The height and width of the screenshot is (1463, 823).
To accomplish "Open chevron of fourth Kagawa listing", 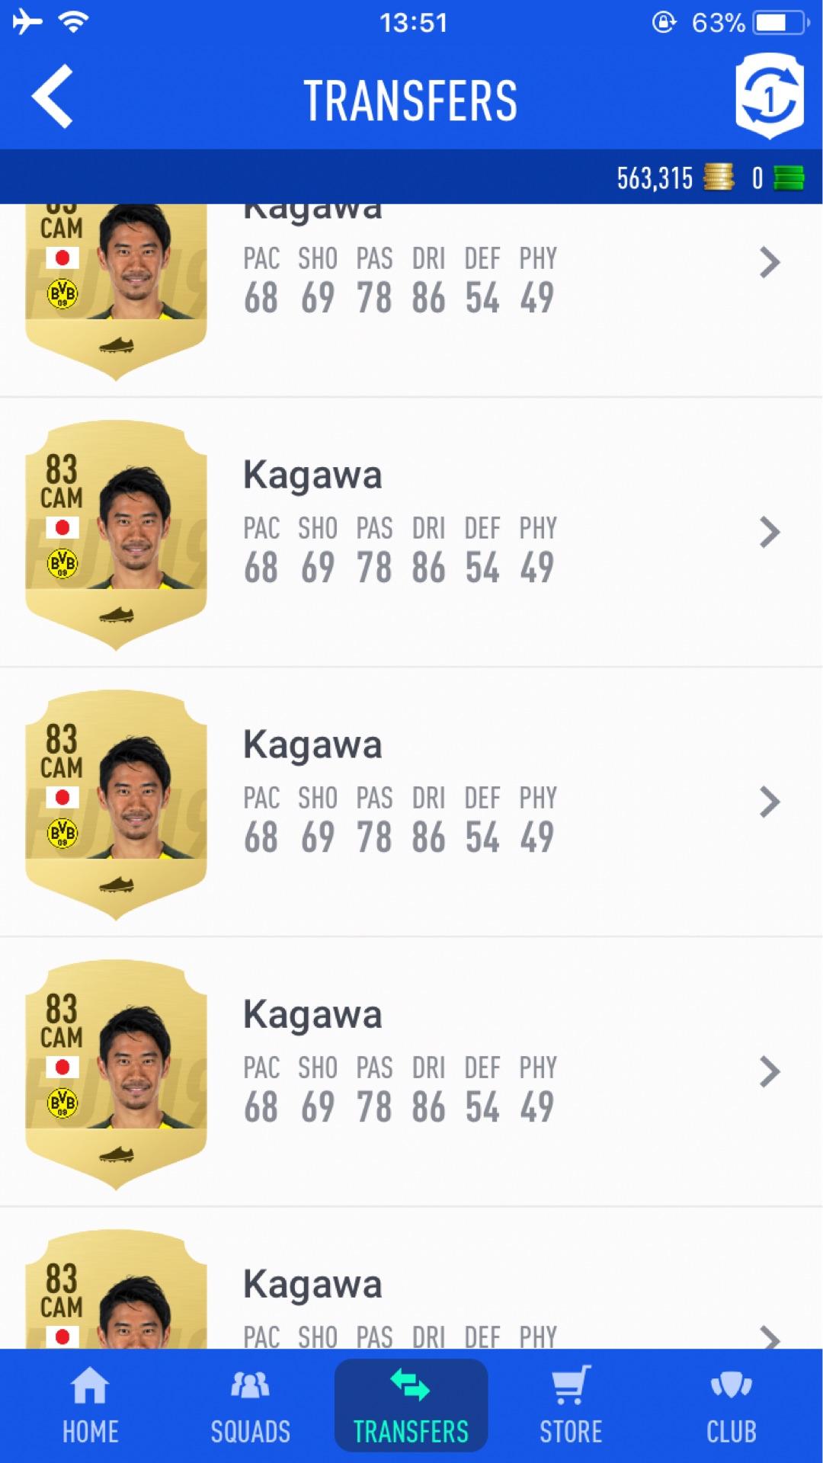I will [x=770, y=1071].
